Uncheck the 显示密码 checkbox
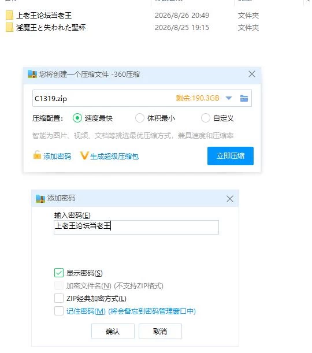 pos(59,273)
